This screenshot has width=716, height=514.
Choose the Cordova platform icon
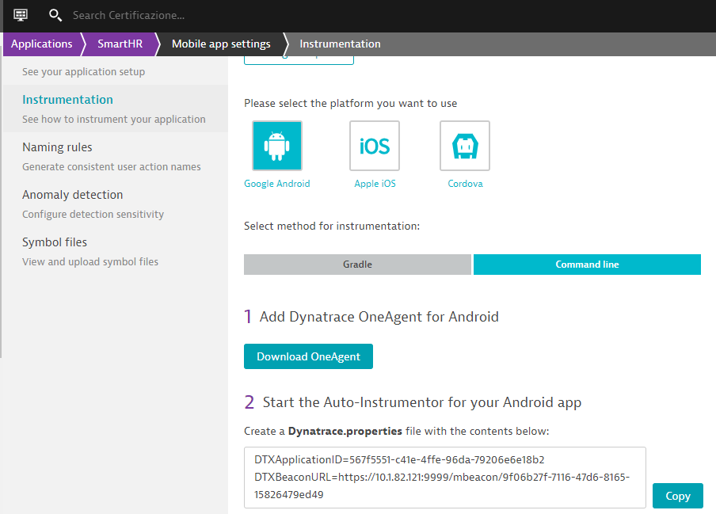click(464, 146)
